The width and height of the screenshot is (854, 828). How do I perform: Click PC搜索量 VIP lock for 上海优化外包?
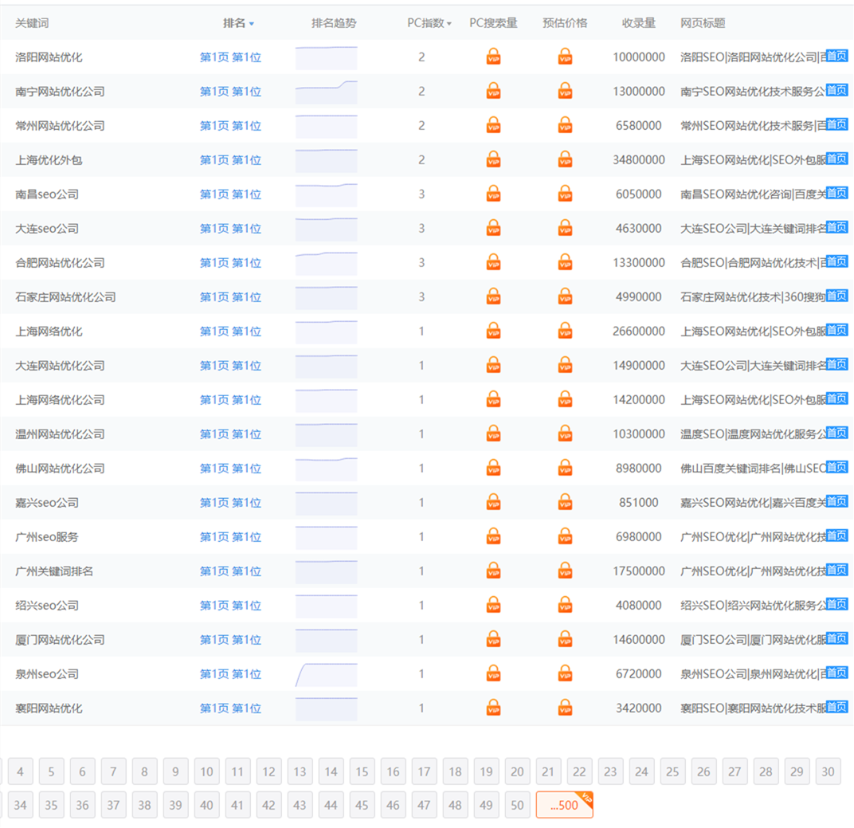(494, 160)
